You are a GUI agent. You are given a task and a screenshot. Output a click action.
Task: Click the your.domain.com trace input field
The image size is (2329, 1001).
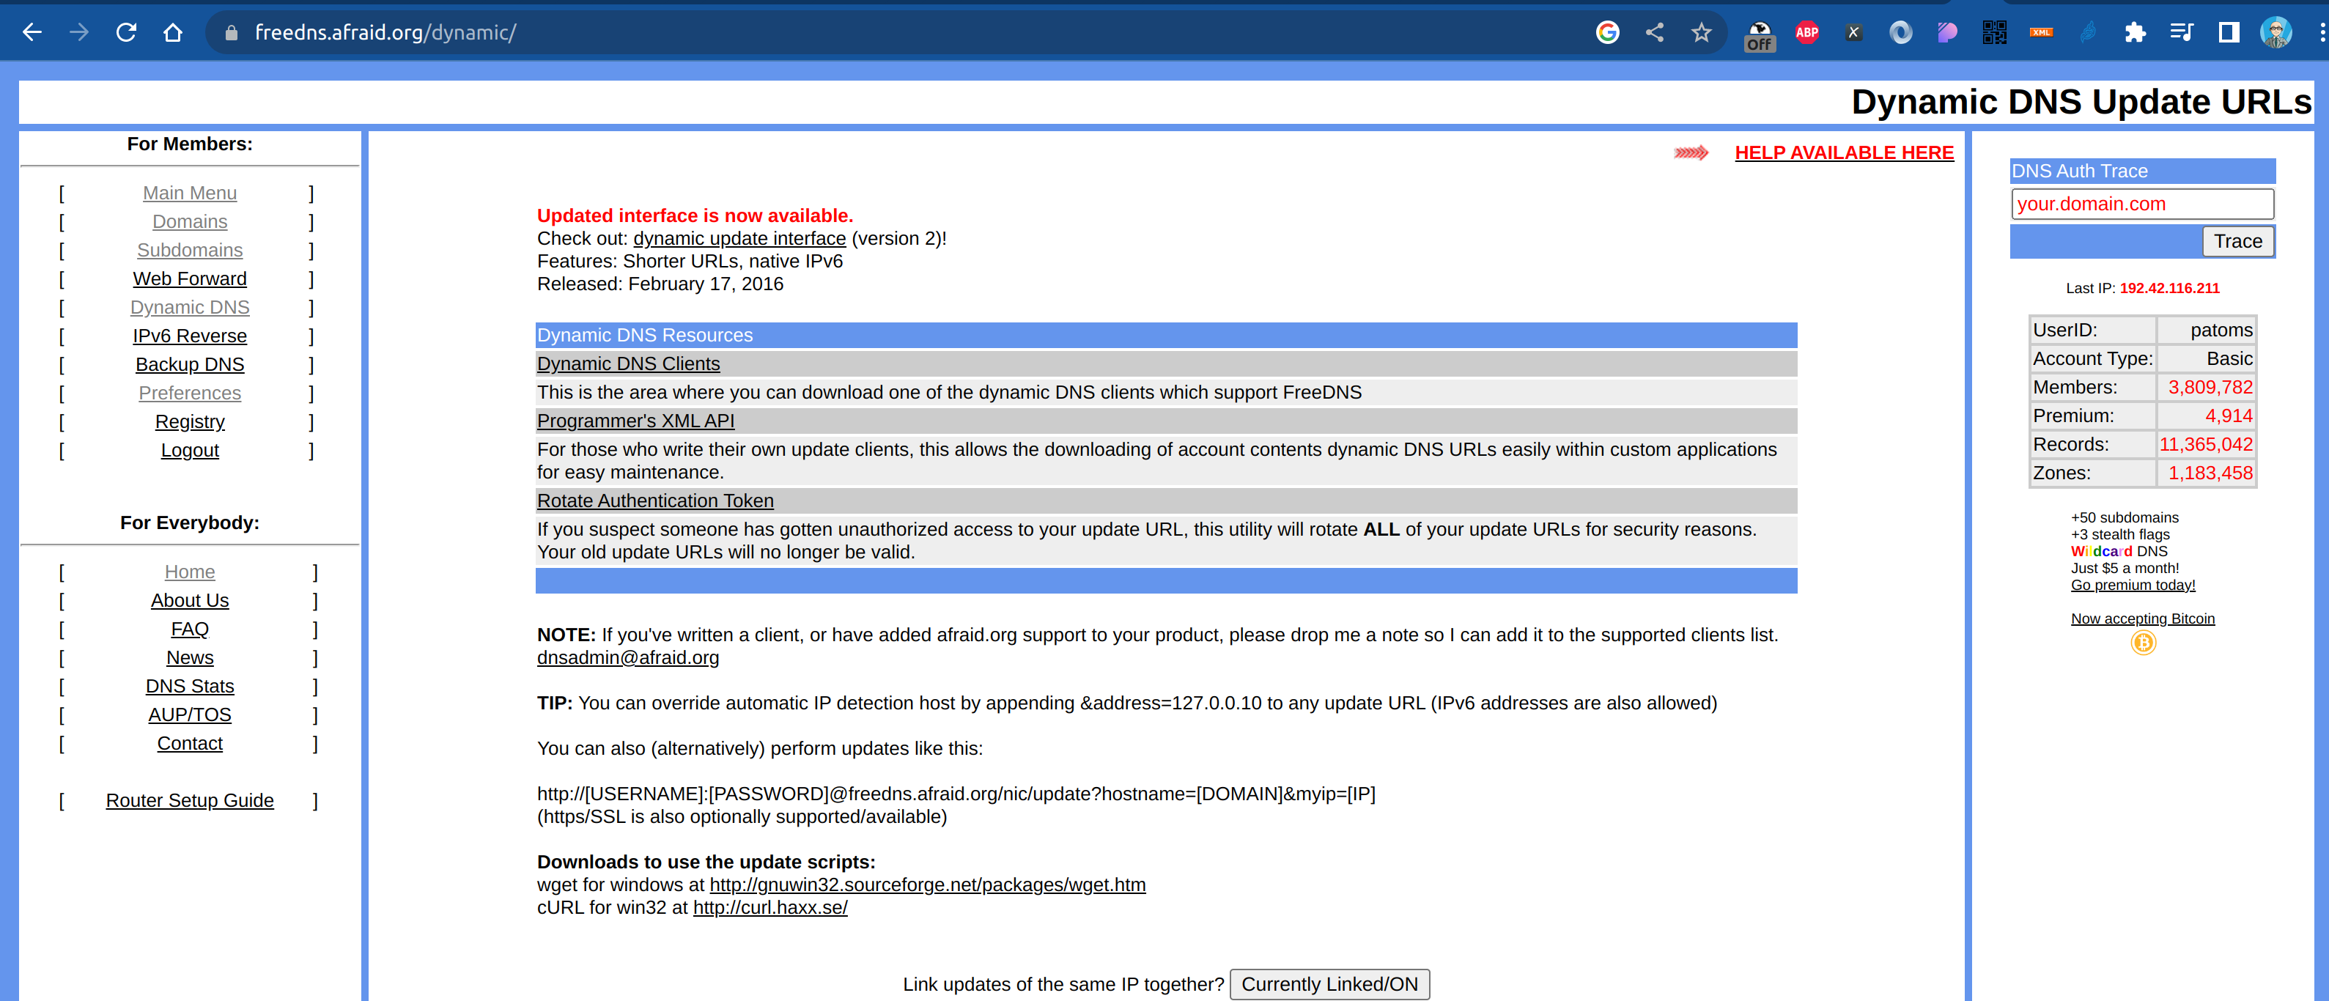point(2142,204)
